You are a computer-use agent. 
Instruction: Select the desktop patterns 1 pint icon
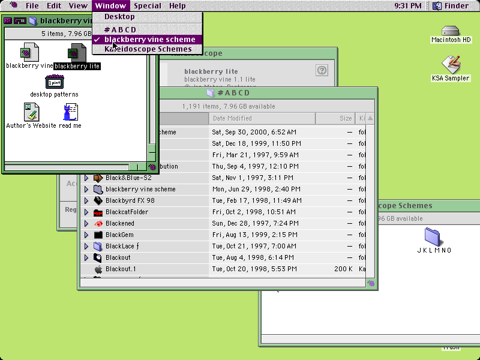[x=55, y=82]
